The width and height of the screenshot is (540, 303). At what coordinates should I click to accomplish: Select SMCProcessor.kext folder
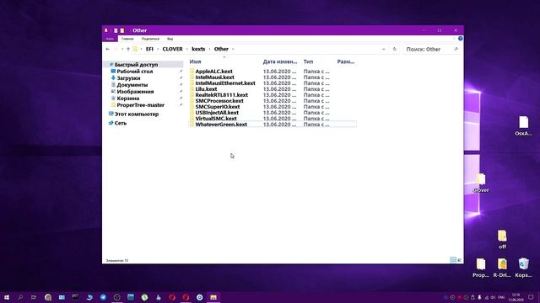click(219, 101)
